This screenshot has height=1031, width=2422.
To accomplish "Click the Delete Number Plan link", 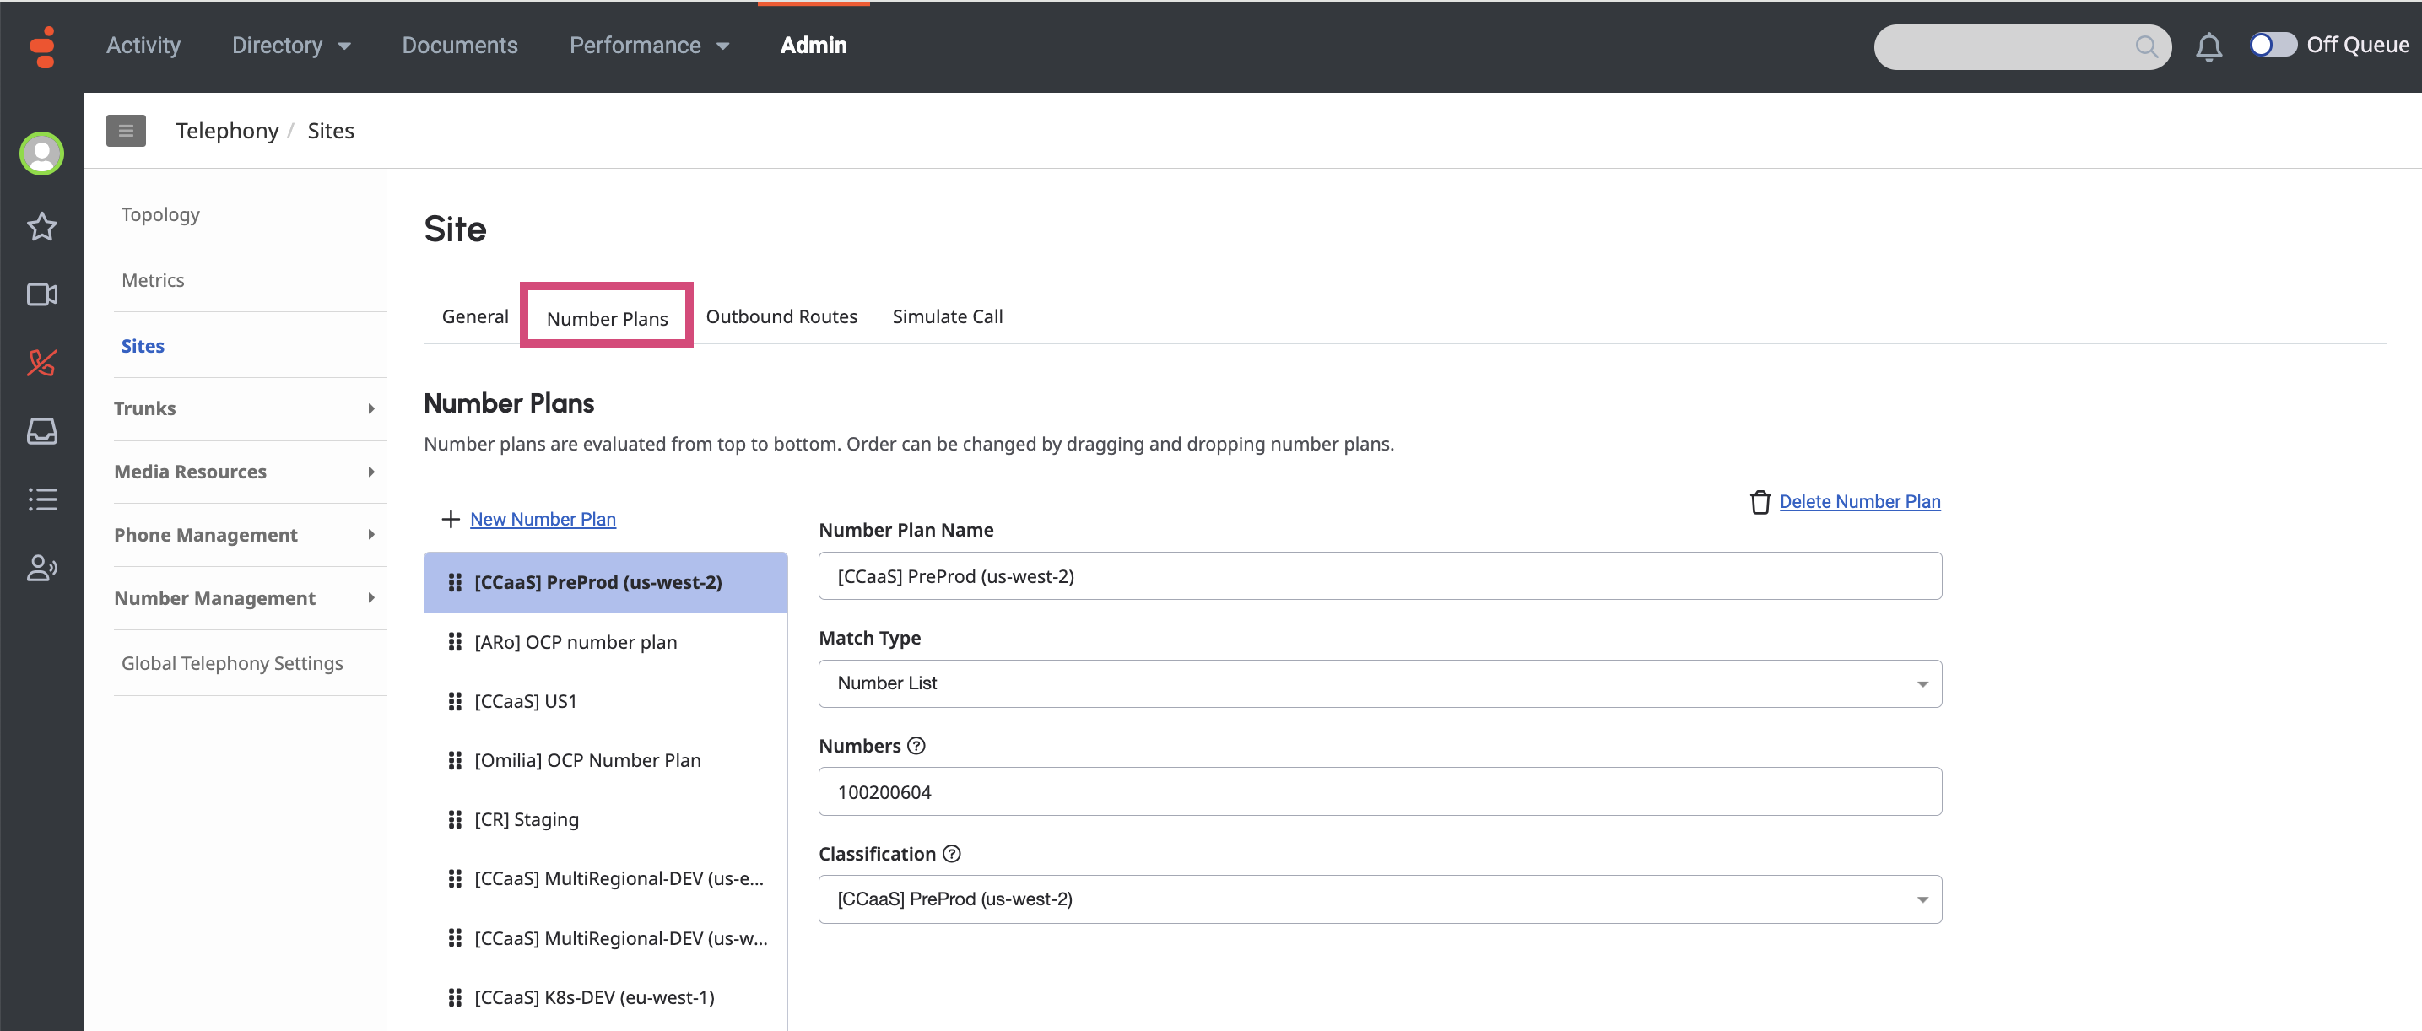I will click(1859, 501).
